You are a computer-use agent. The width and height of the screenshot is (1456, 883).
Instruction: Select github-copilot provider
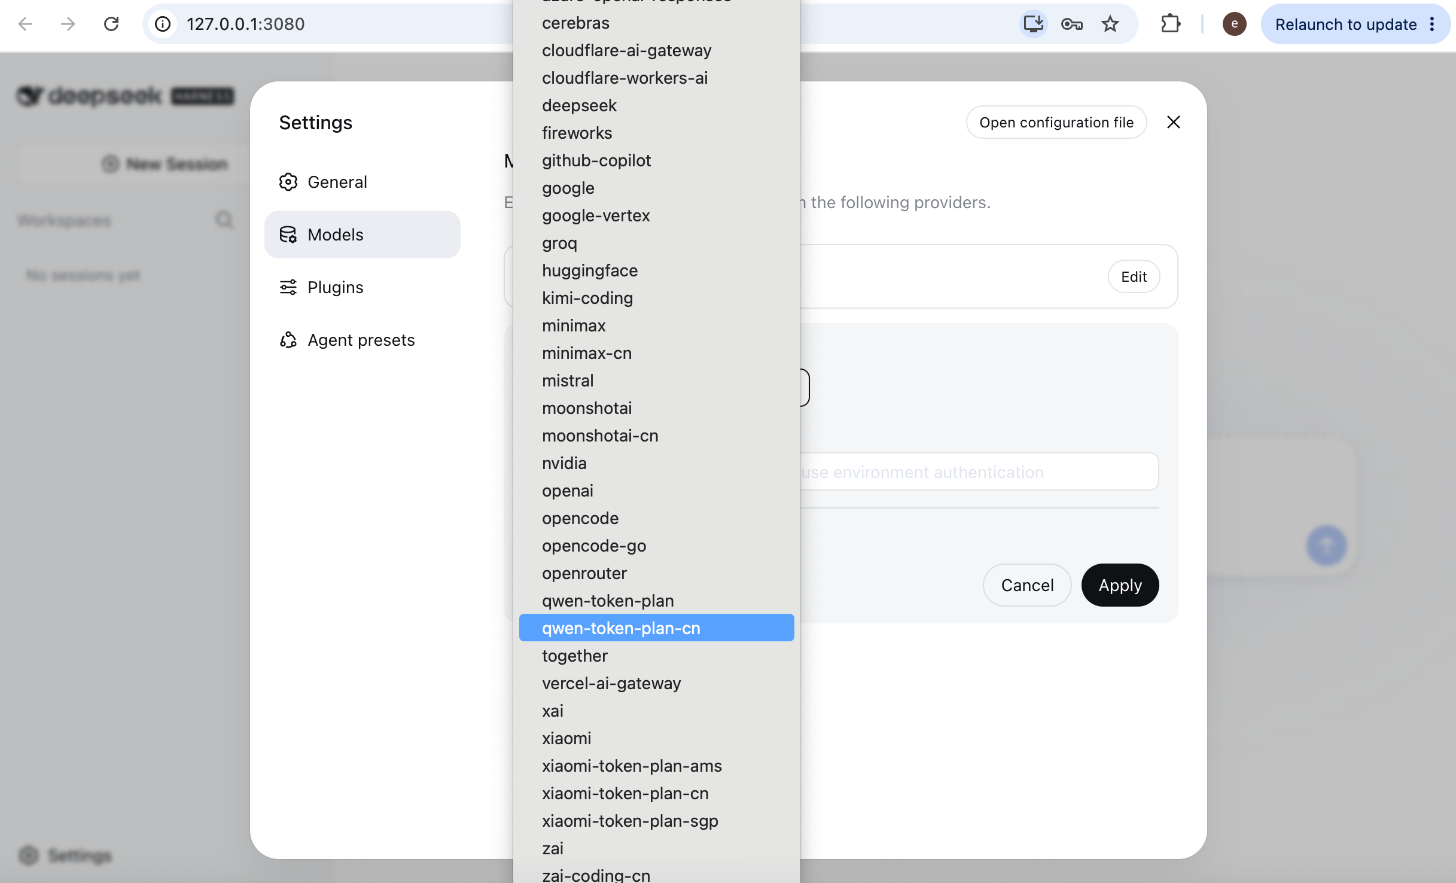coord(657,160)
